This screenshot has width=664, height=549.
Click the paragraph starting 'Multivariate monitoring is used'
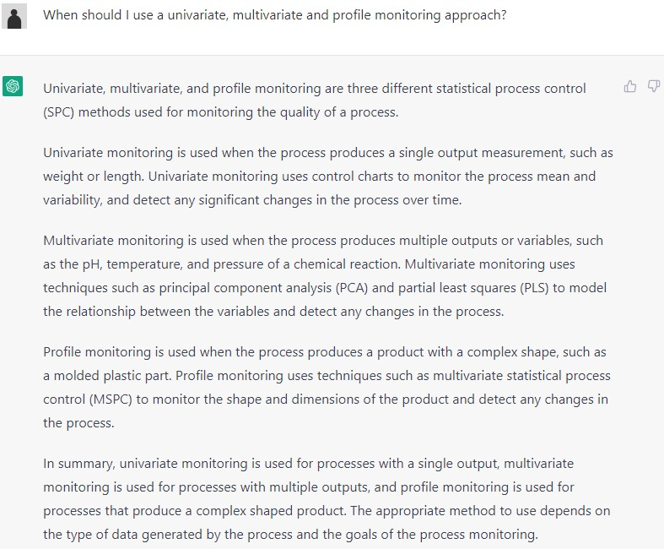(325, 275)
